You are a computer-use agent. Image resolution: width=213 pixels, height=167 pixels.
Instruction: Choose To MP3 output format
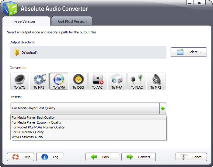(39, 81)
